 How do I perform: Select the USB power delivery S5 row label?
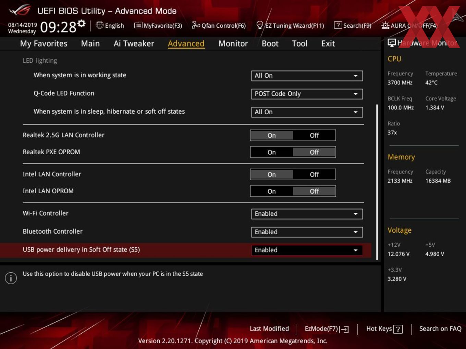(81, 250)
